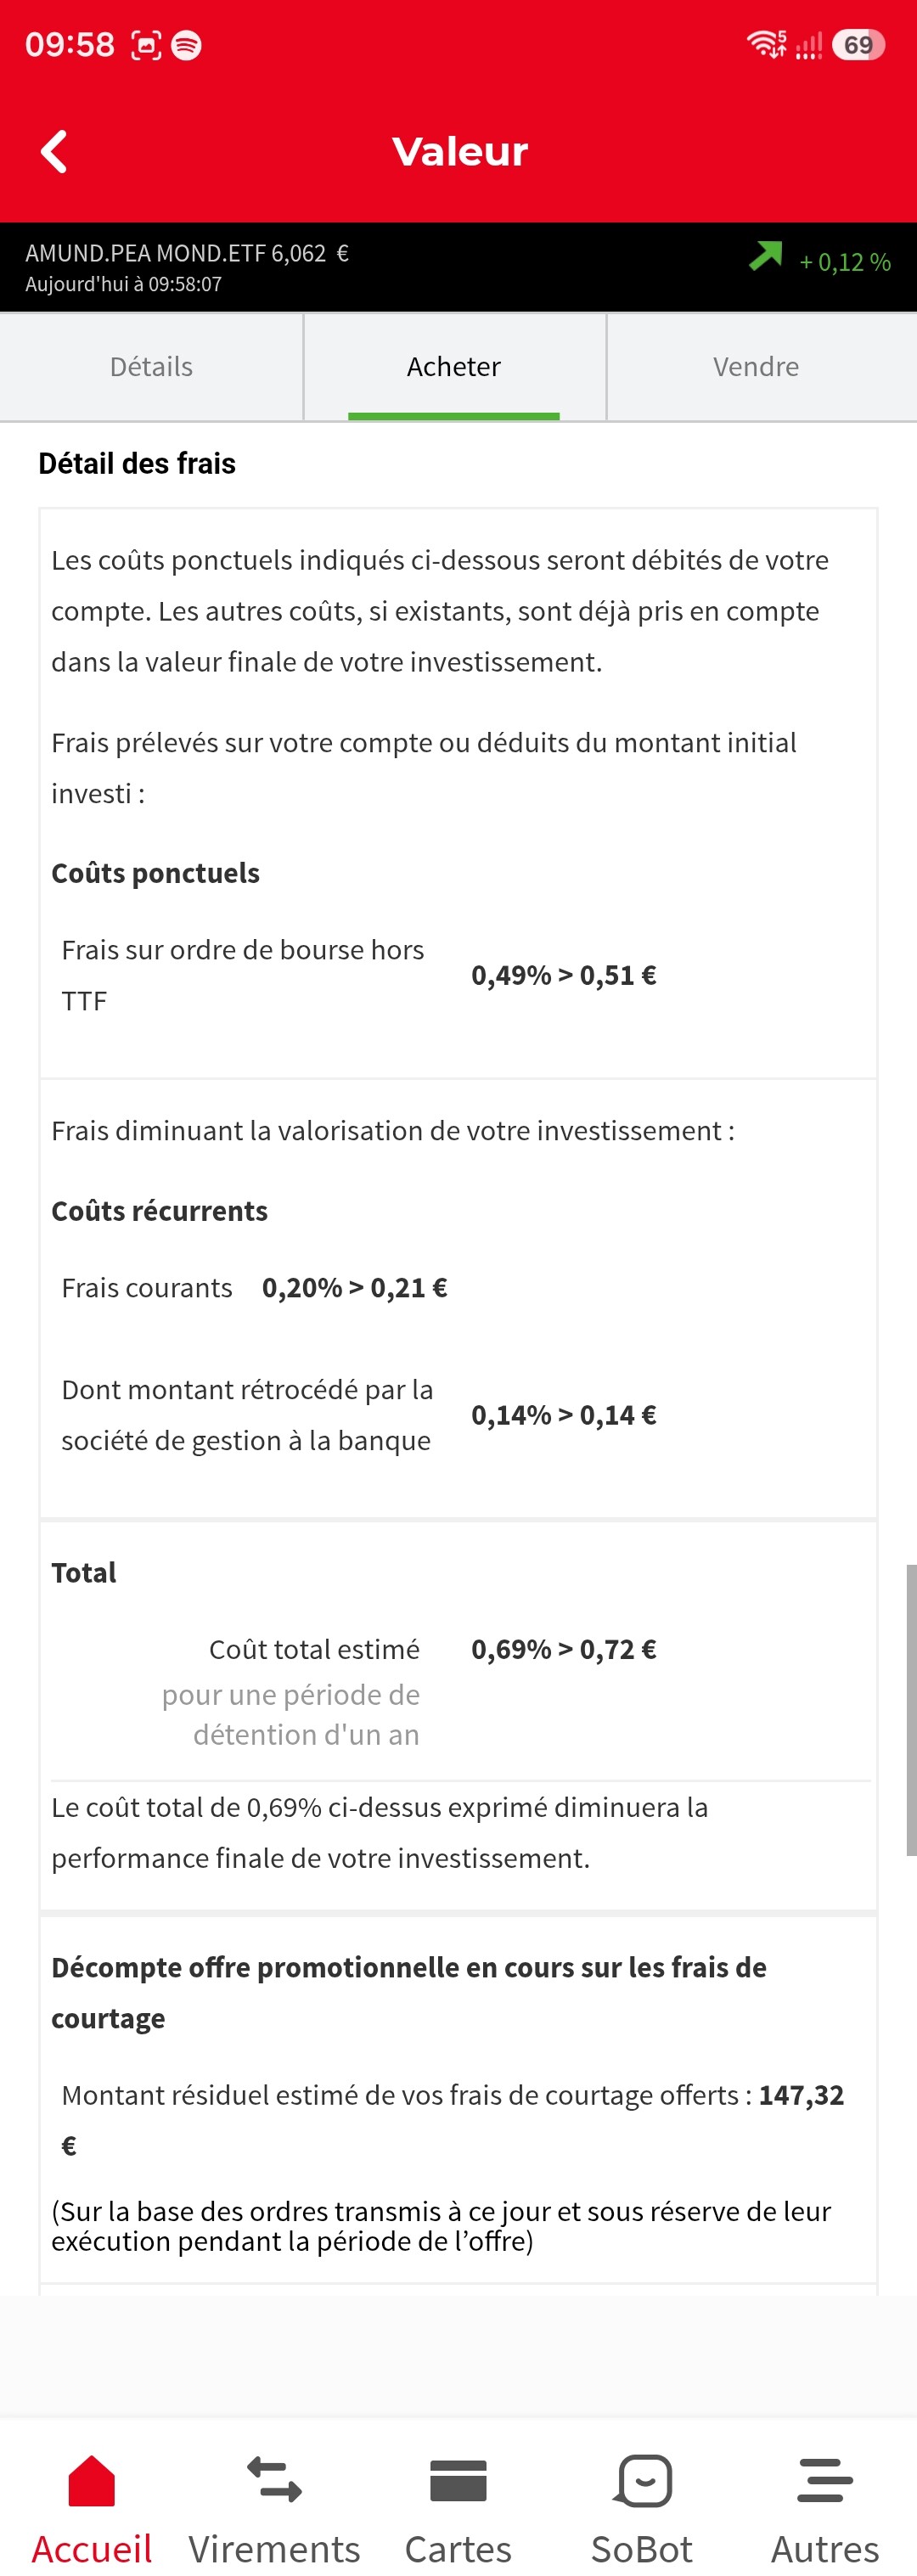The image size is (917, 2576).
Task: Switch to the Vendre tab
Action: tap(756, 367)
